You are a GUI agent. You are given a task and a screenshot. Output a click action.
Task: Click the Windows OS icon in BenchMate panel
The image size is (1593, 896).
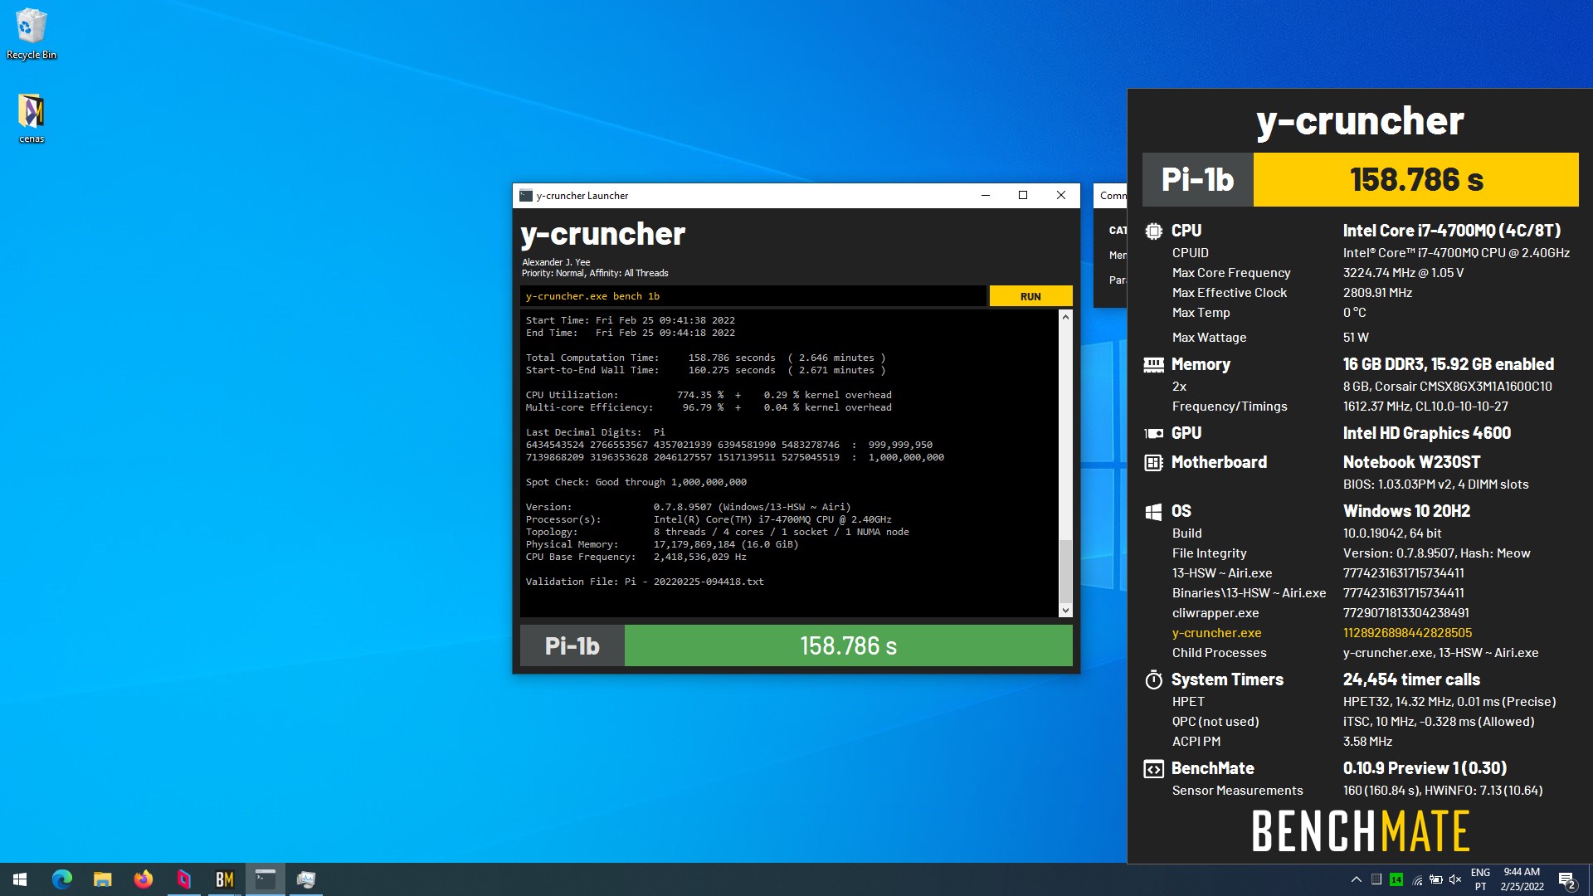1153,512
